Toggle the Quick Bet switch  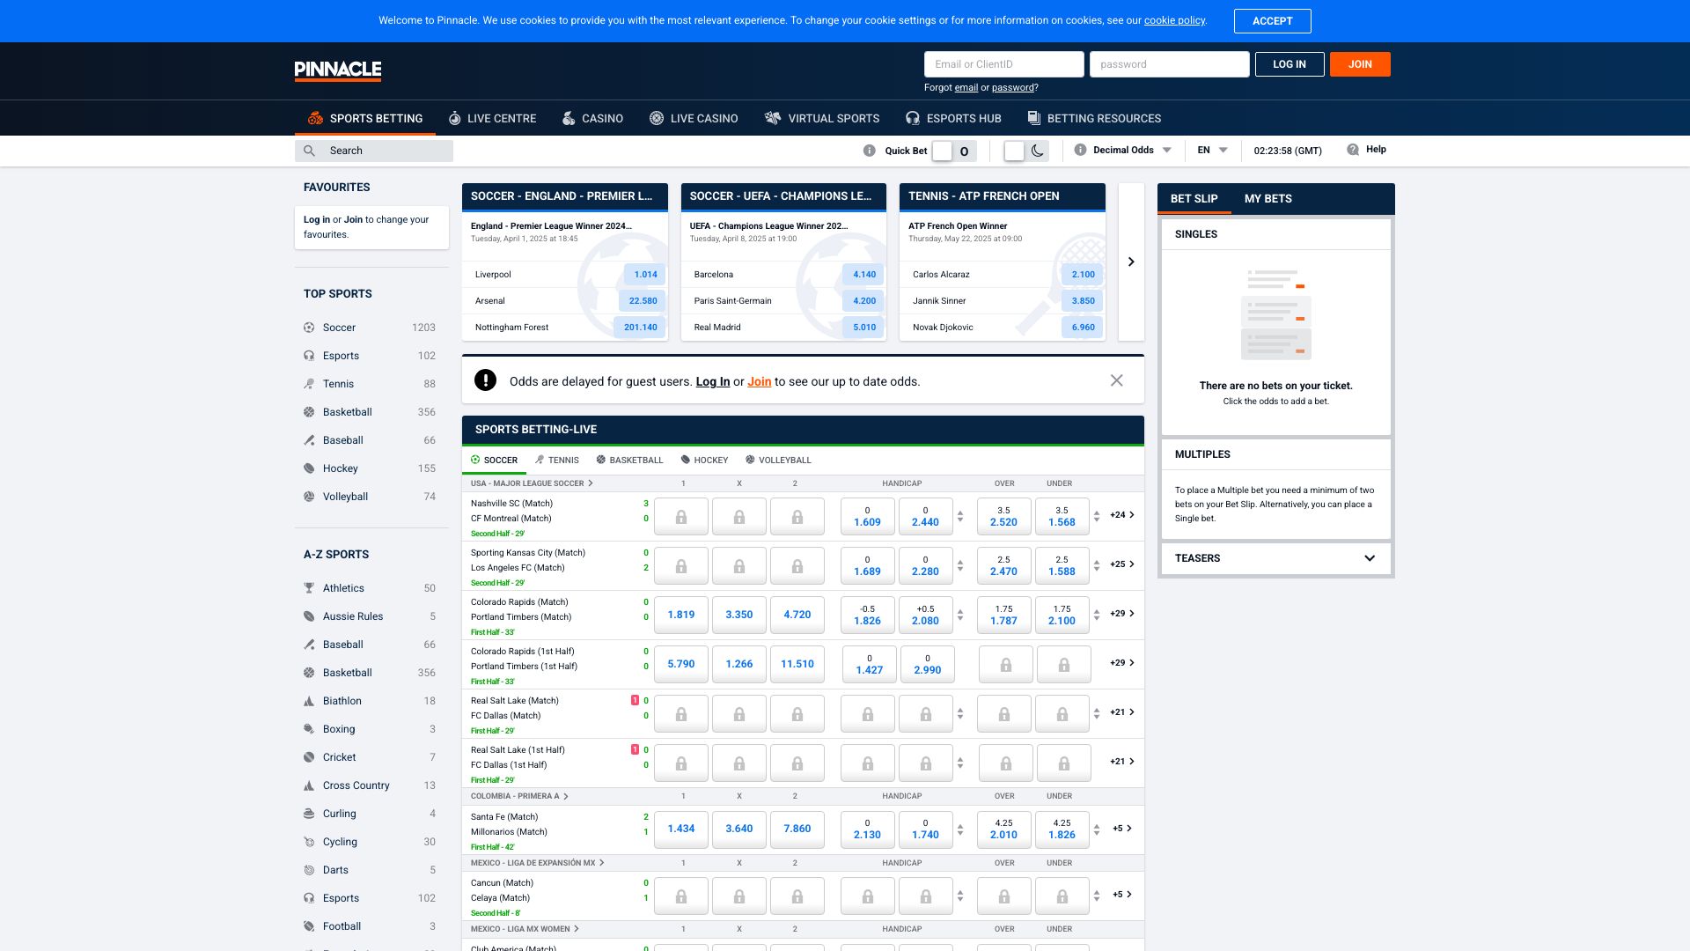pos(953,151)
